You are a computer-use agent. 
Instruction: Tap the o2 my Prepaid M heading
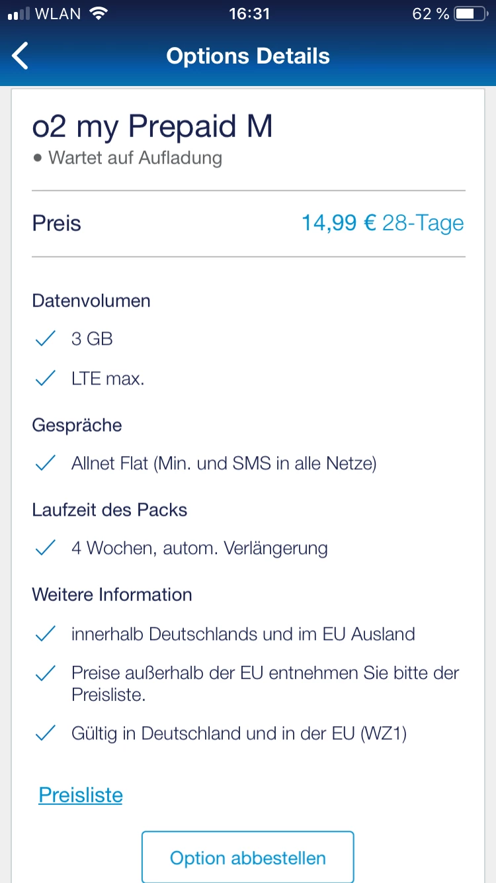pos(152,126)
